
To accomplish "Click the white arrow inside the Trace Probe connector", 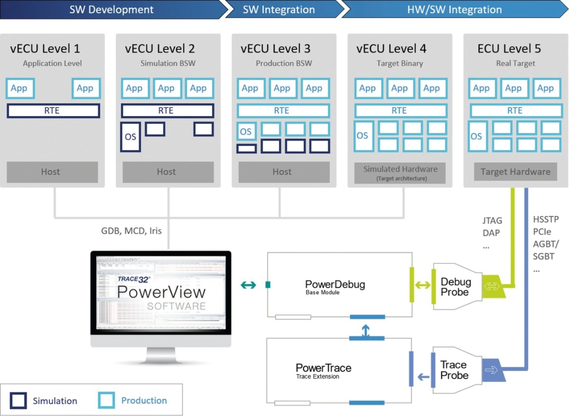I will click(491, 370).
